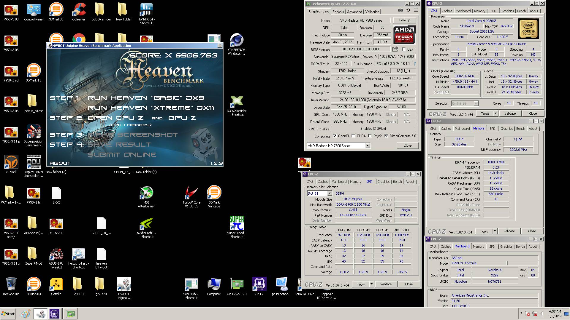Open the GPU-Z.2.16.0 desktop icon
Viewport: 570px width, 320px height.
tap(237, 287)
